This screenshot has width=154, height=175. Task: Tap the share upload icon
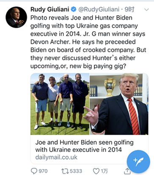click(127, 171)
